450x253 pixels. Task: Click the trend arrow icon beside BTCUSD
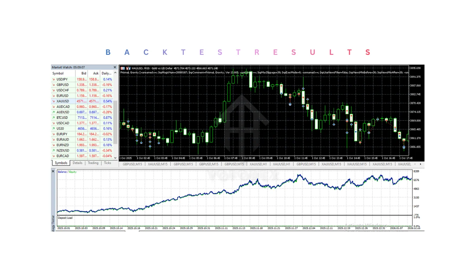click(53, 117)
